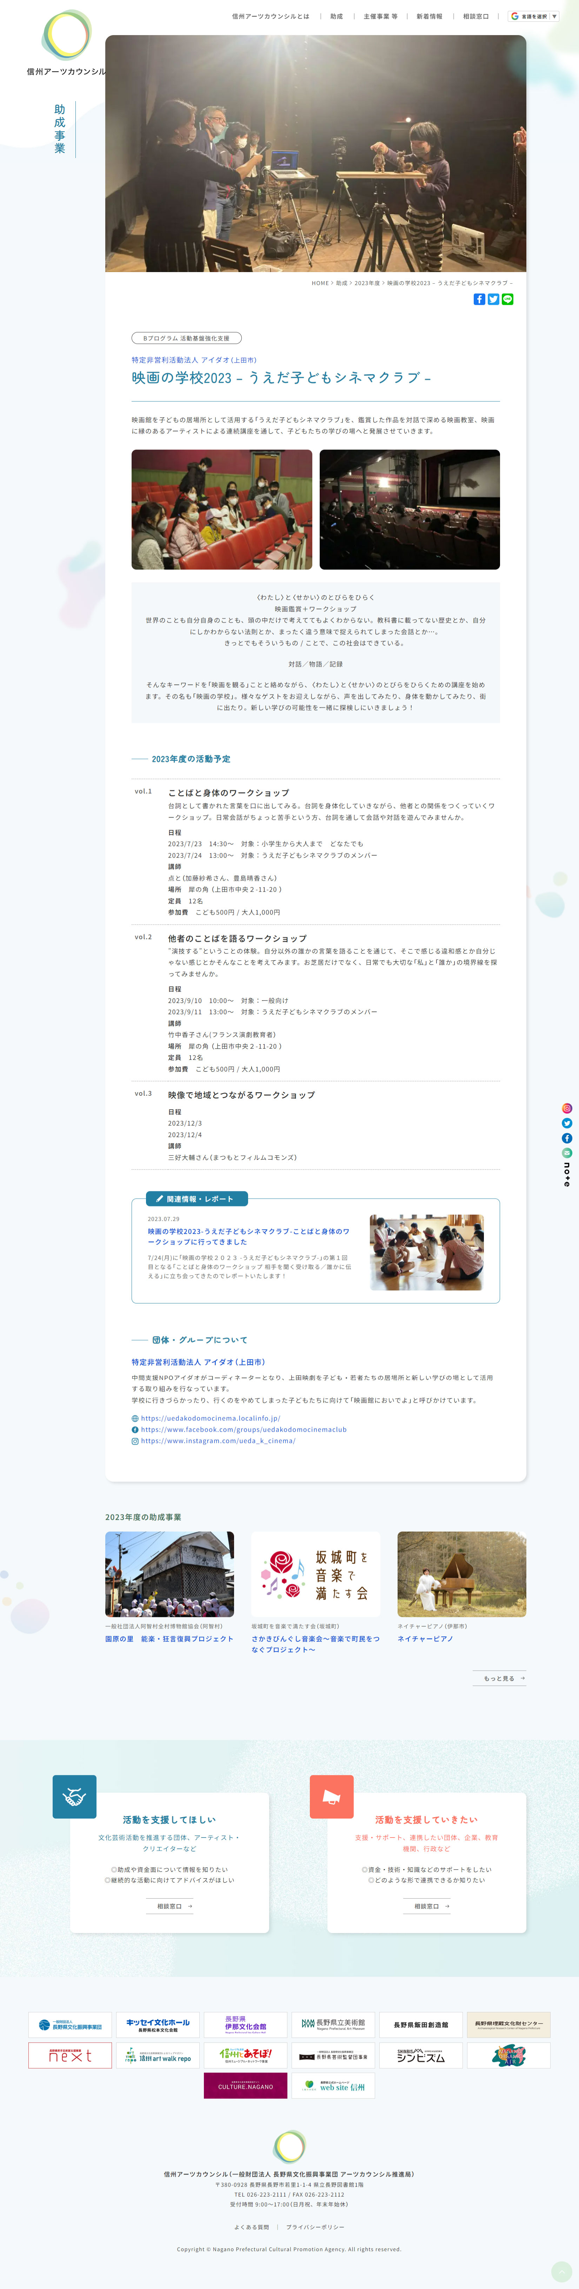The width and height of the screenshot is (579, 2289).
Task: Open the Google language selection dropdown
Action: (534, 16)
